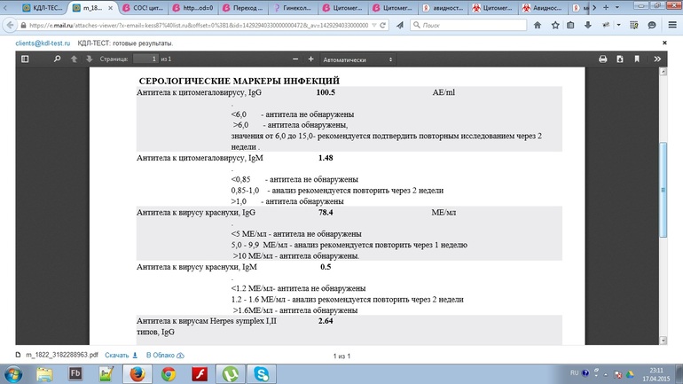Open Skype from the taskbar

tap(262, 374)
